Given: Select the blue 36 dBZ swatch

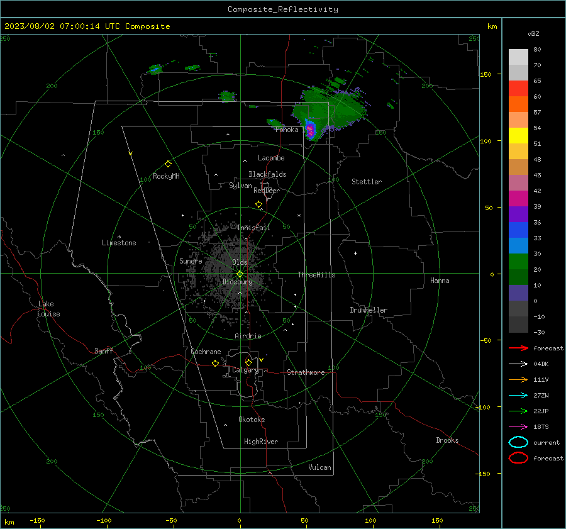Looking at the screenshot, I should coord(518,230).
